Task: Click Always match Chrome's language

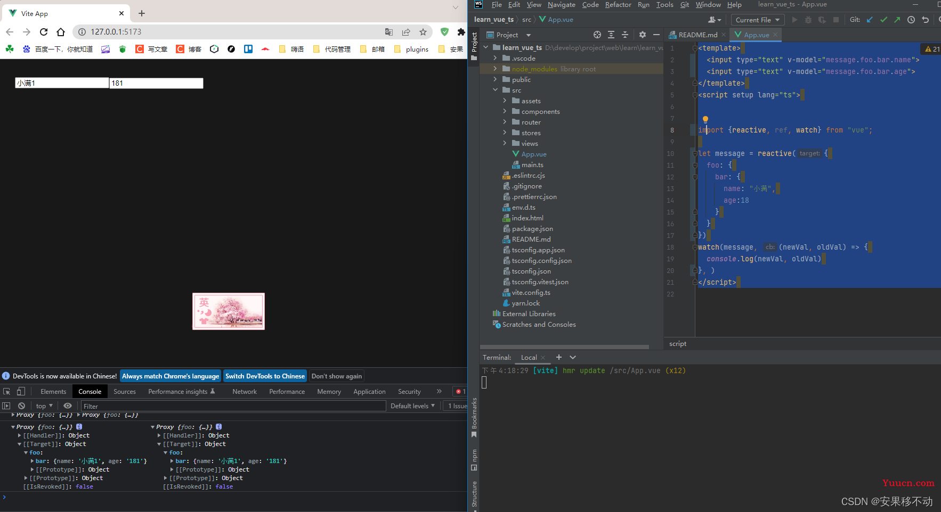Action: coord(171,376)
